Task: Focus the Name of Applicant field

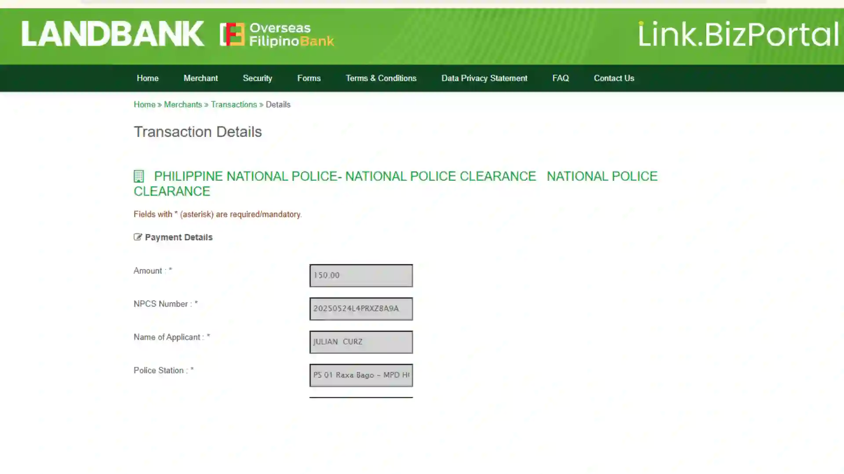Action: coord(361,342)
